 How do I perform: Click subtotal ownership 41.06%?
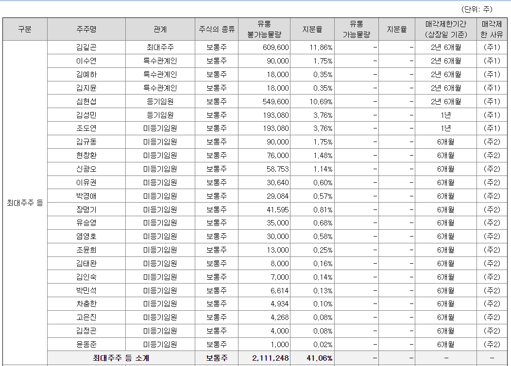(x=320, y=358)
